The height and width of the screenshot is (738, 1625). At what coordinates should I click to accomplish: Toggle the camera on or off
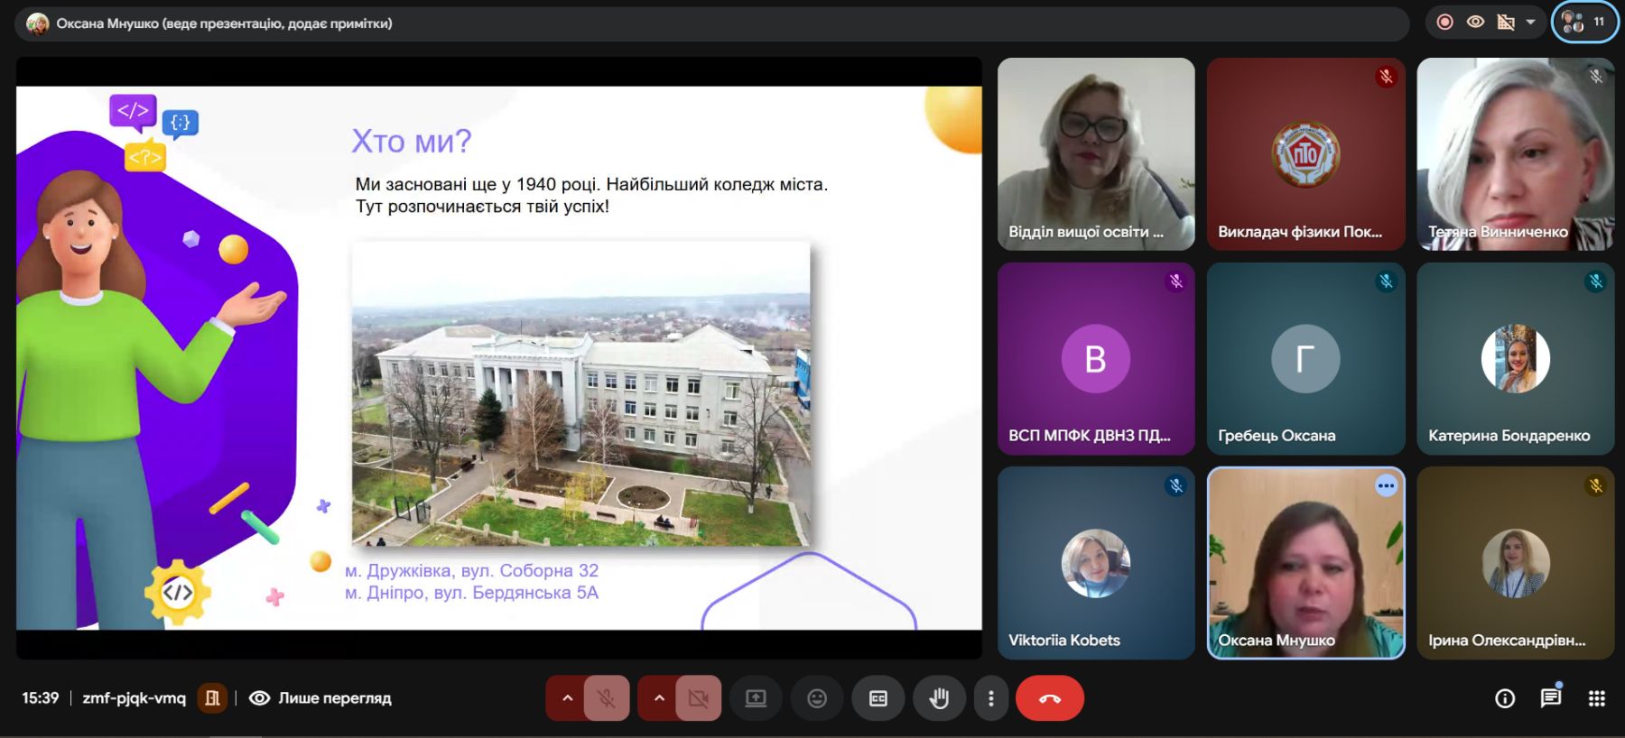click(698, 698)
